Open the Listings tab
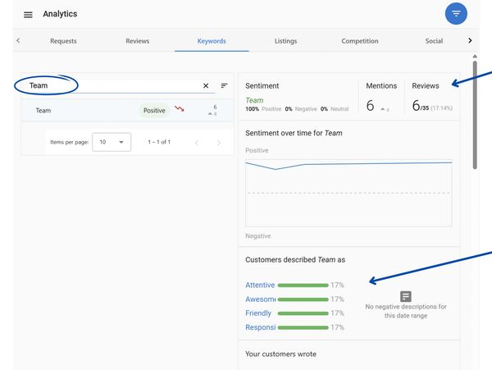492x370 pixels. (x=285, y=41)
